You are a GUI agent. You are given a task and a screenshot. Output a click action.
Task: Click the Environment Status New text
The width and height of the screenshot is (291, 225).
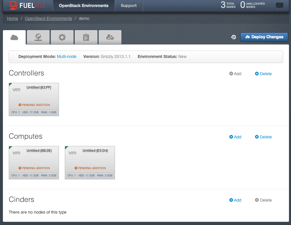(x=162, y=56)
